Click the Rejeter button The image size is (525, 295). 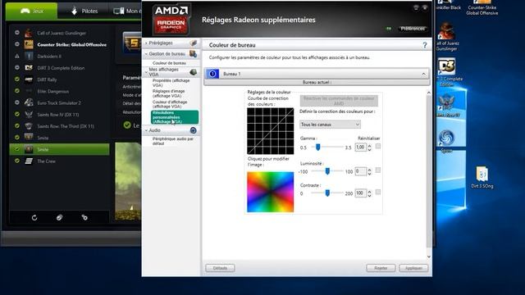(381, 268)
